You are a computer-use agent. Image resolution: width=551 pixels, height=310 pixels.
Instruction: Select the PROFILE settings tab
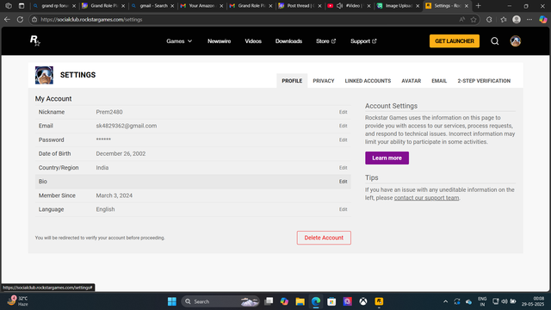pos(292,81)
